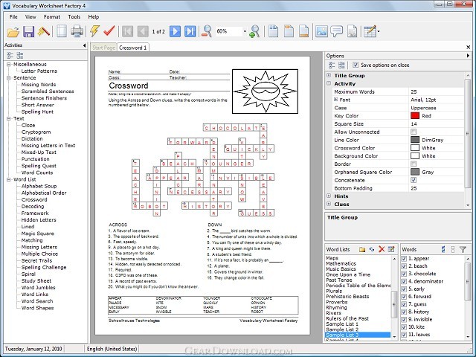Collapse the Word List tree node
Viewport: 476px width, 357px height.
pyautogui.click(x=9, y=179)
